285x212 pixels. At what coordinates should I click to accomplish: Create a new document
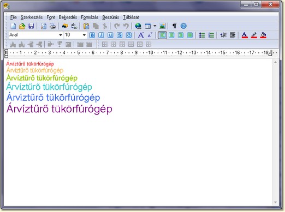point(13,26)
